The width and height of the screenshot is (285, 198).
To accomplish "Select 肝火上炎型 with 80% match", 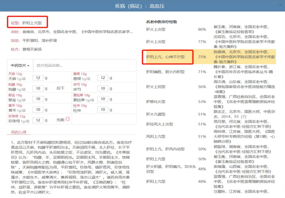I will pyautogui.click(x=156, y=29).
